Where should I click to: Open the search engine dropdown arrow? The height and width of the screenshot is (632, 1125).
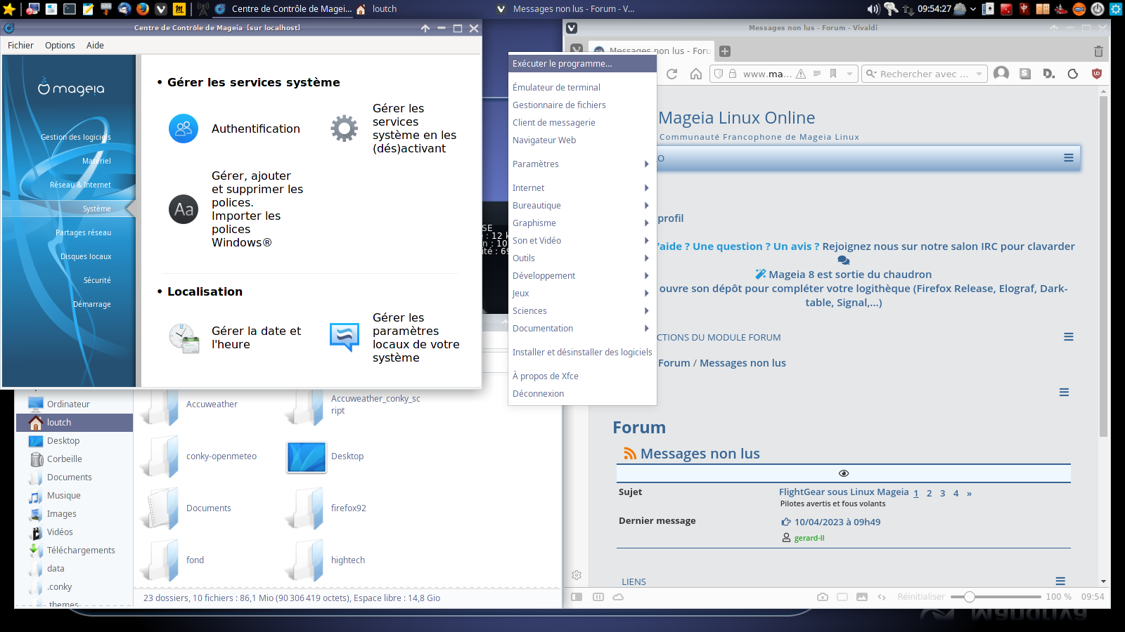tap(979, 74)
